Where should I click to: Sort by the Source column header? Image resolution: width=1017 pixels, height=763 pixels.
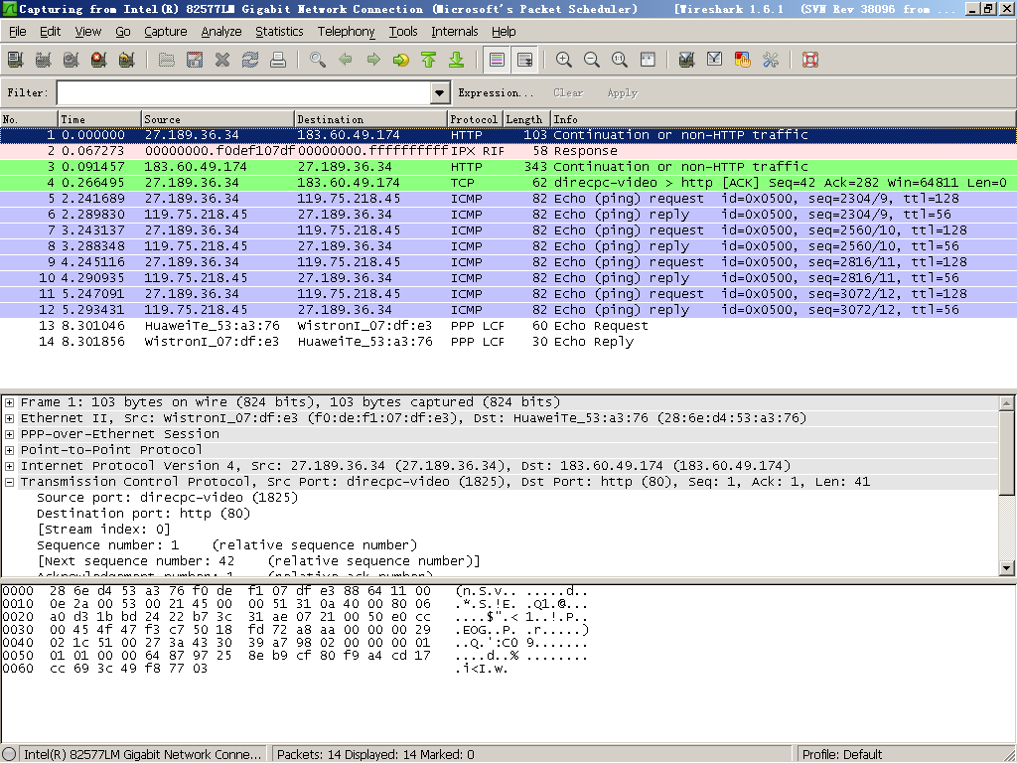pyautogui.click(x=218, y=119)
